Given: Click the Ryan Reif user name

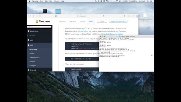Looking at the screenshot, I should point(142,1).
